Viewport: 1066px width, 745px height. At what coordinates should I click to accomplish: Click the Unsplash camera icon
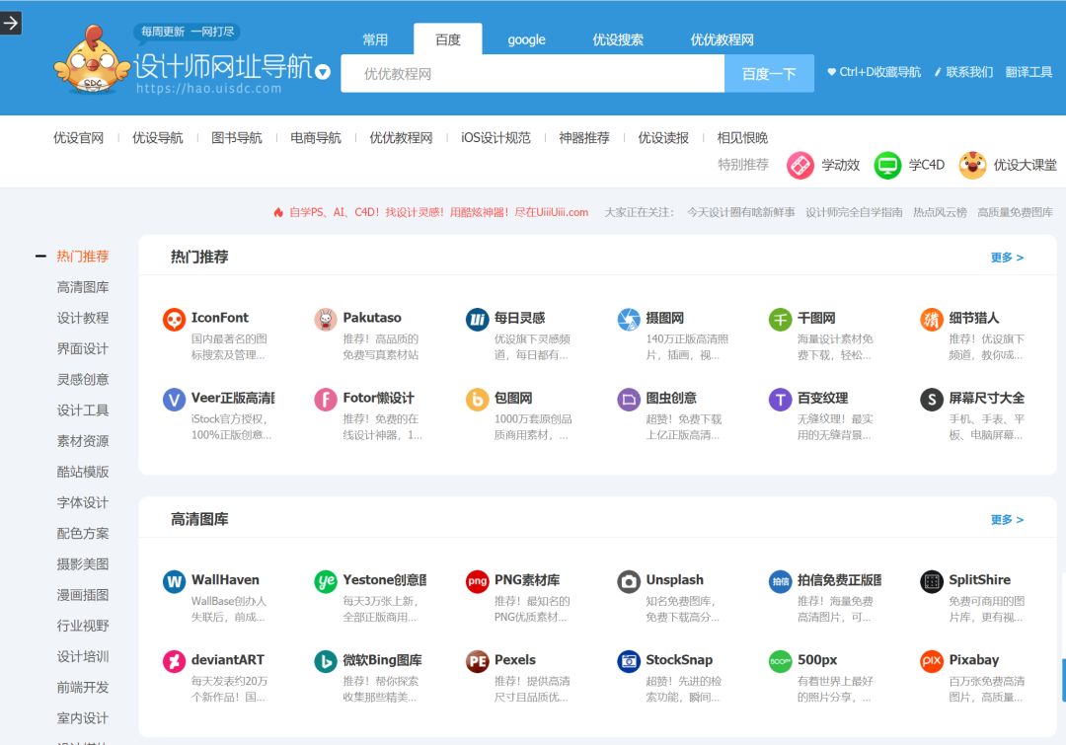[628, 581]
